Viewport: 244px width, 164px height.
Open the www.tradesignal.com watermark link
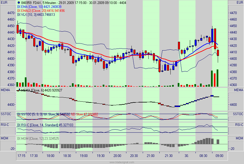122,162
